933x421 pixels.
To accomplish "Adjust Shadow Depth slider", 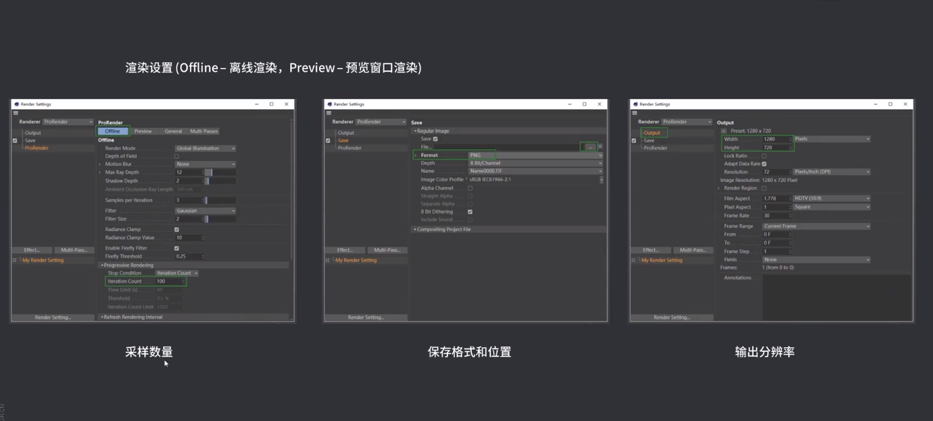I will 221,181.
